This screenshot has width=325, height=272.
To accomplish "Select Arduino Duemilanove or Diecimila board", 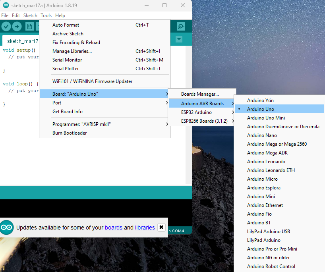I will (x=279, y=127).
